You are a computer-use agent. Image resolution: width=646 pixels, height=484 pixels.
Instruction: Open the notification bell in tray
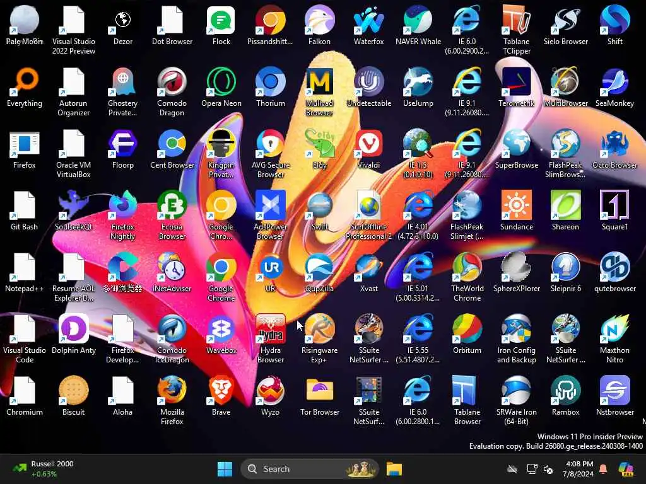pos(603,469)
